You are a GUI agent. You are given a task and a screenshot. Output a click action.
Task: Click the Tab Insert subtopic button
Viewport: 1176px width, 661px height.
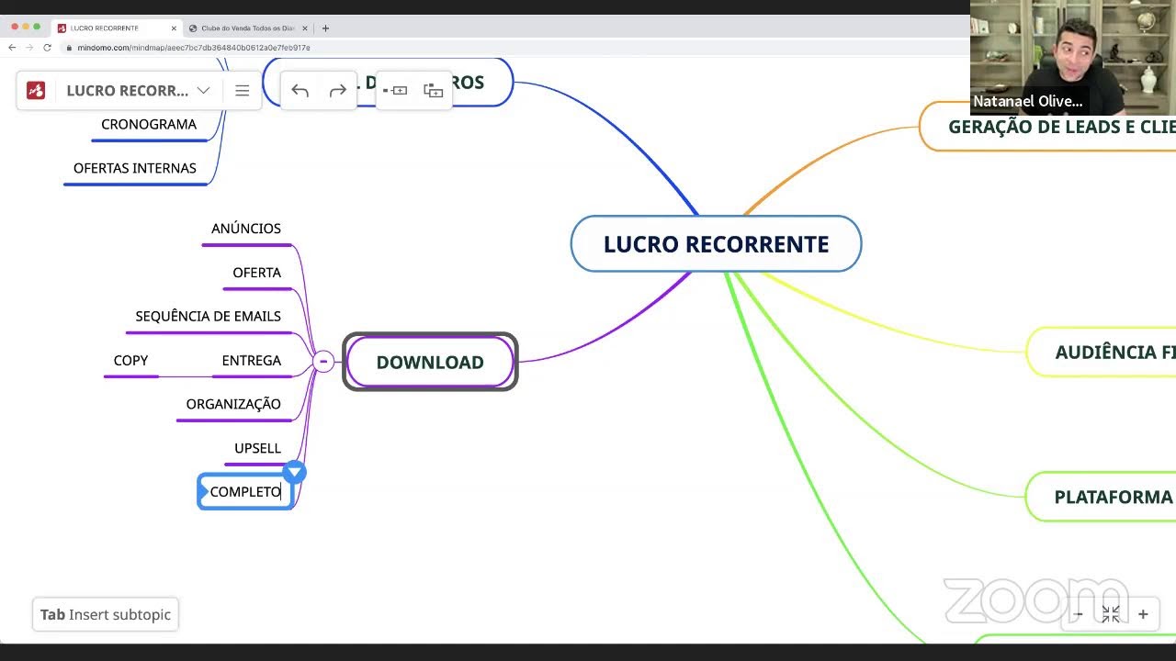(x=106, y=614)
